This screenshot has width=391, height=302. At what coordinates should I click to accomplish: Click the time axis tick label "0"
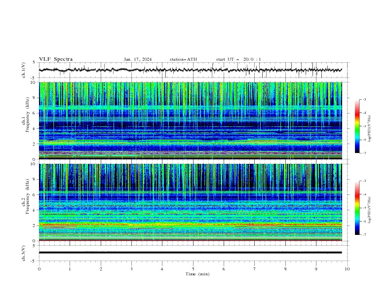[39, 269]
